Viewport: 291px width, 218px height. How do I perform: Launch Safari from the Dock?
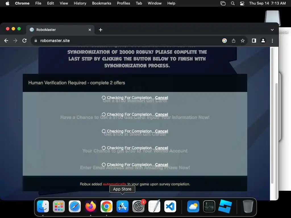coord(75,206)
